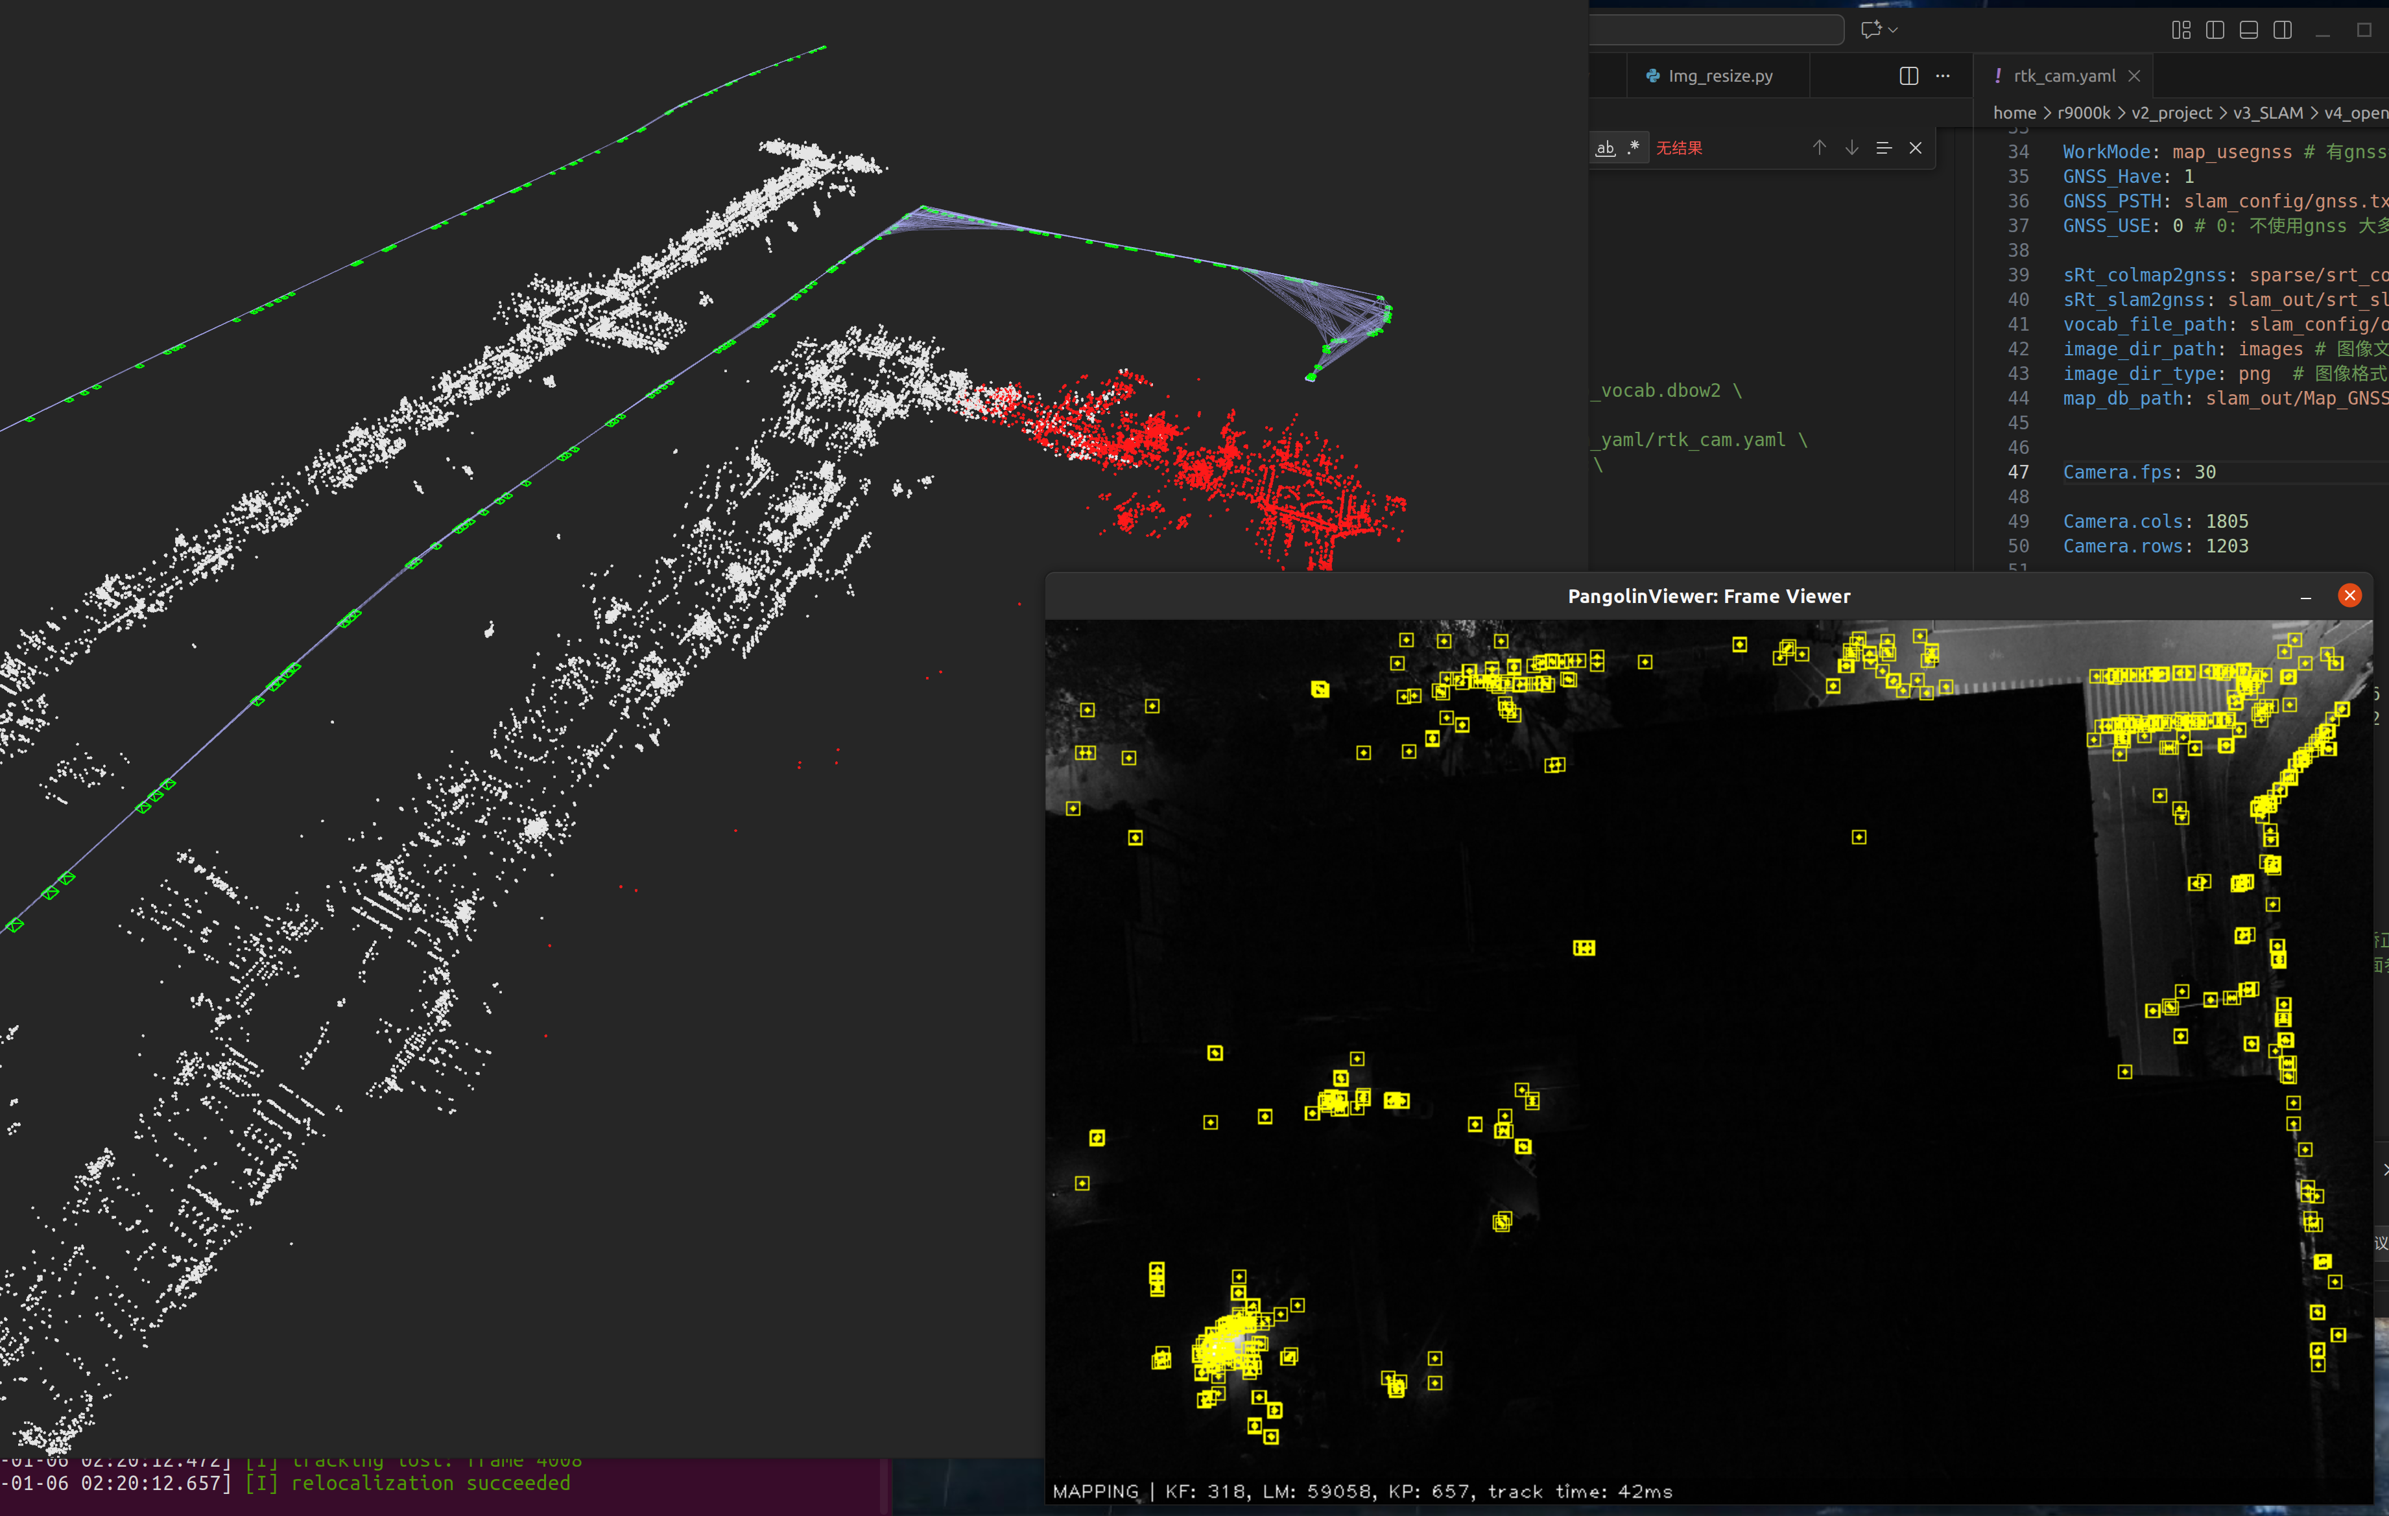Click Customize Layout icon

tap(2181, 30)
